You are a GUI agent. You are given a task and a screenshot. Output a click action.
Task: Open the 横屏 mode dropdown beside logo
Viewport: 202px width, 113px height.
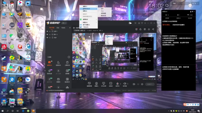pyautogui.click(x=64, y=23)
